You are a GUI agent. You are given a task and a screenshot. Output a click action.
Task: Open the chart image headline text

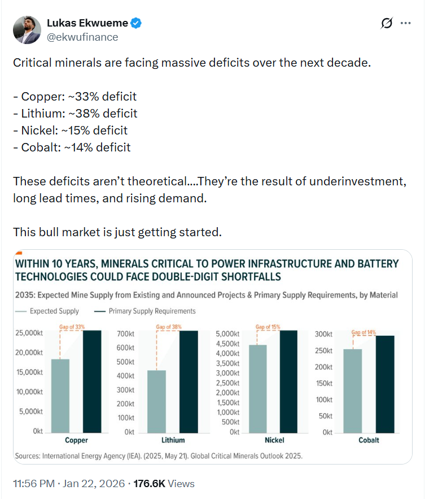click(x=207, y=270)
